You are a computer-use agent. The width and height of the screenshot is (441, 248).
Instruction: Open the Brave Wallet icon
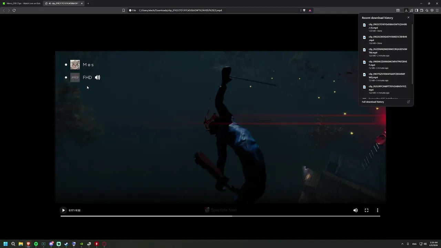[422, 10]
